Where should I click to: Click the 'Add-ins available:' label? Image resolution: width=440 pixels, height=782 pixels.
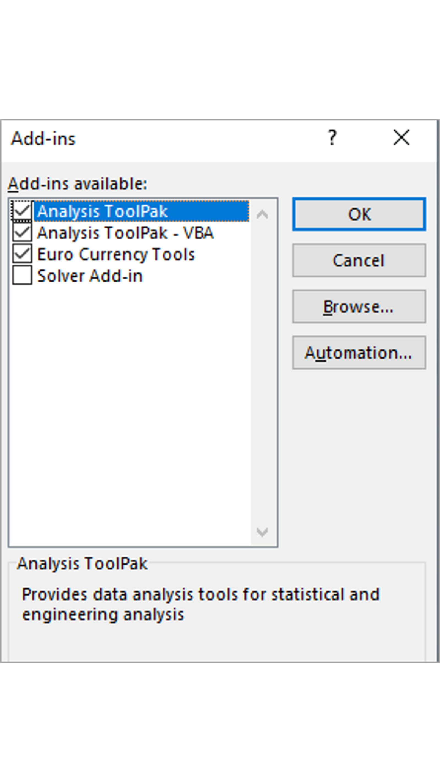point(78,184)
